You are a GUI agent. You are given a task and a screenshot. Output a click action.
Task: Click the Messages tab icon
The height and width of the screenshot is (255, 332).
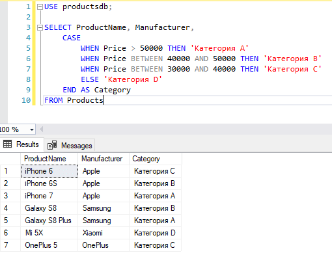(52, 145)
